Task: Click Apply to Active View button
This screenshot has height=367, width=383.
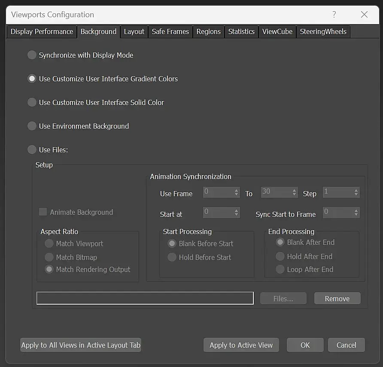Action: [x=241, y=345]
